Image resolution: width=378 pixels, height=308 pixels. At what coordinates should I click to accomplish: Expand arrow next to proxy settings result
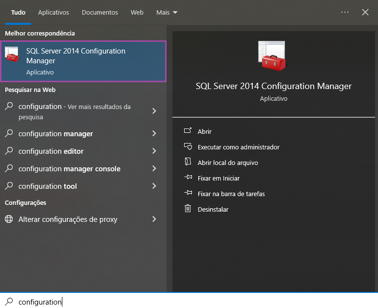pos(154,219)
